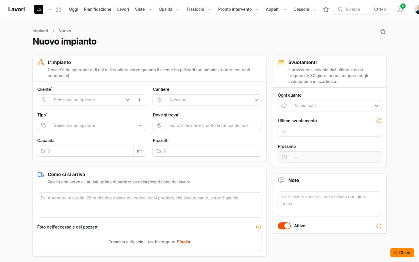Click the calendar icon beside Svuotamenti
419x262 pixels.
(281, 62)
